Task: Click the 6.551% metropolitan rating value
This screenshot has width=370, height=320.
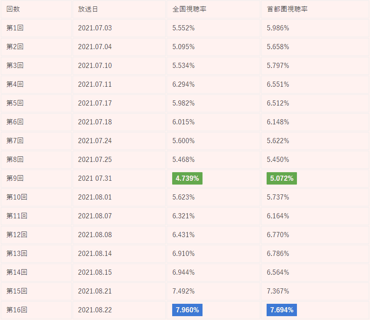Action: 278,84
